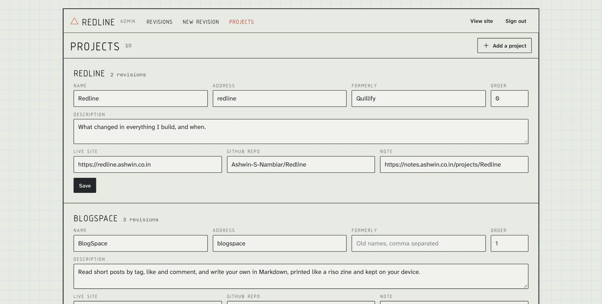Screen dimensions: 602x304
Task: Click the plus icon in Add a project
Action: [x=486, y=45]
